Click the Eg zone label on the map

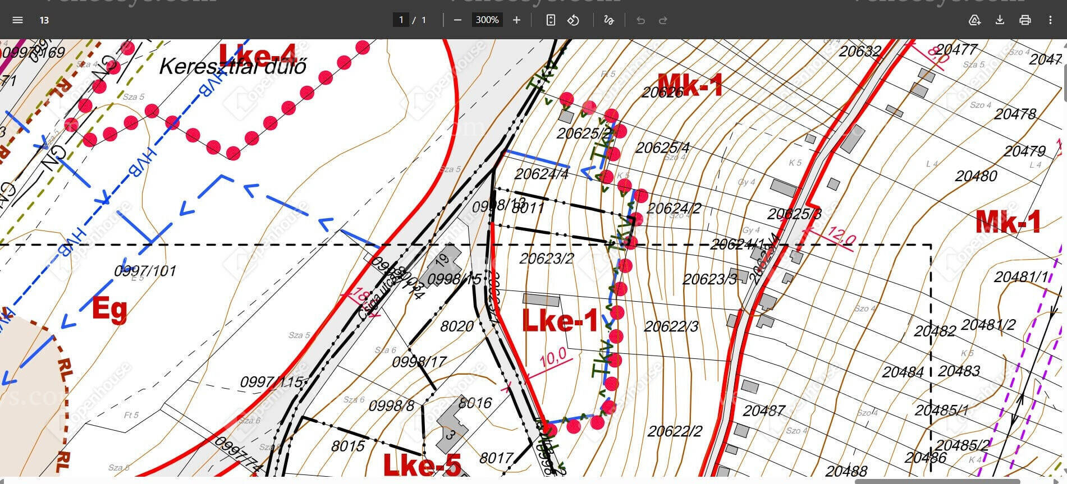(x=109, y=309)
